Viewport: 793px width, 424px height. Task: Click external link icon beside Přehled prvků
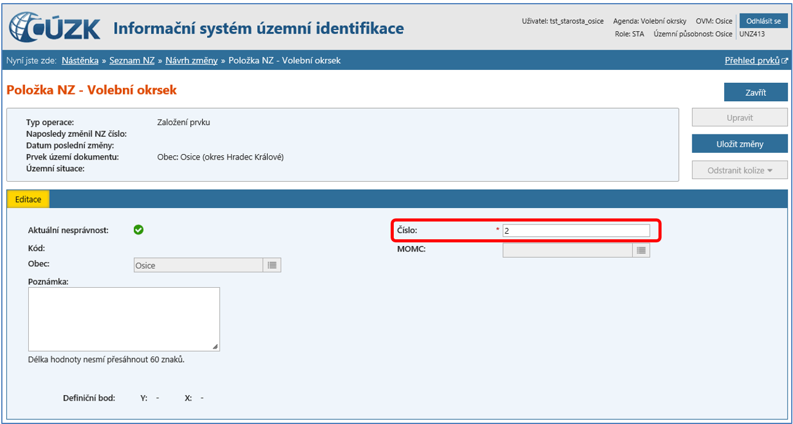pyautogui.click(x=784, y=61)
